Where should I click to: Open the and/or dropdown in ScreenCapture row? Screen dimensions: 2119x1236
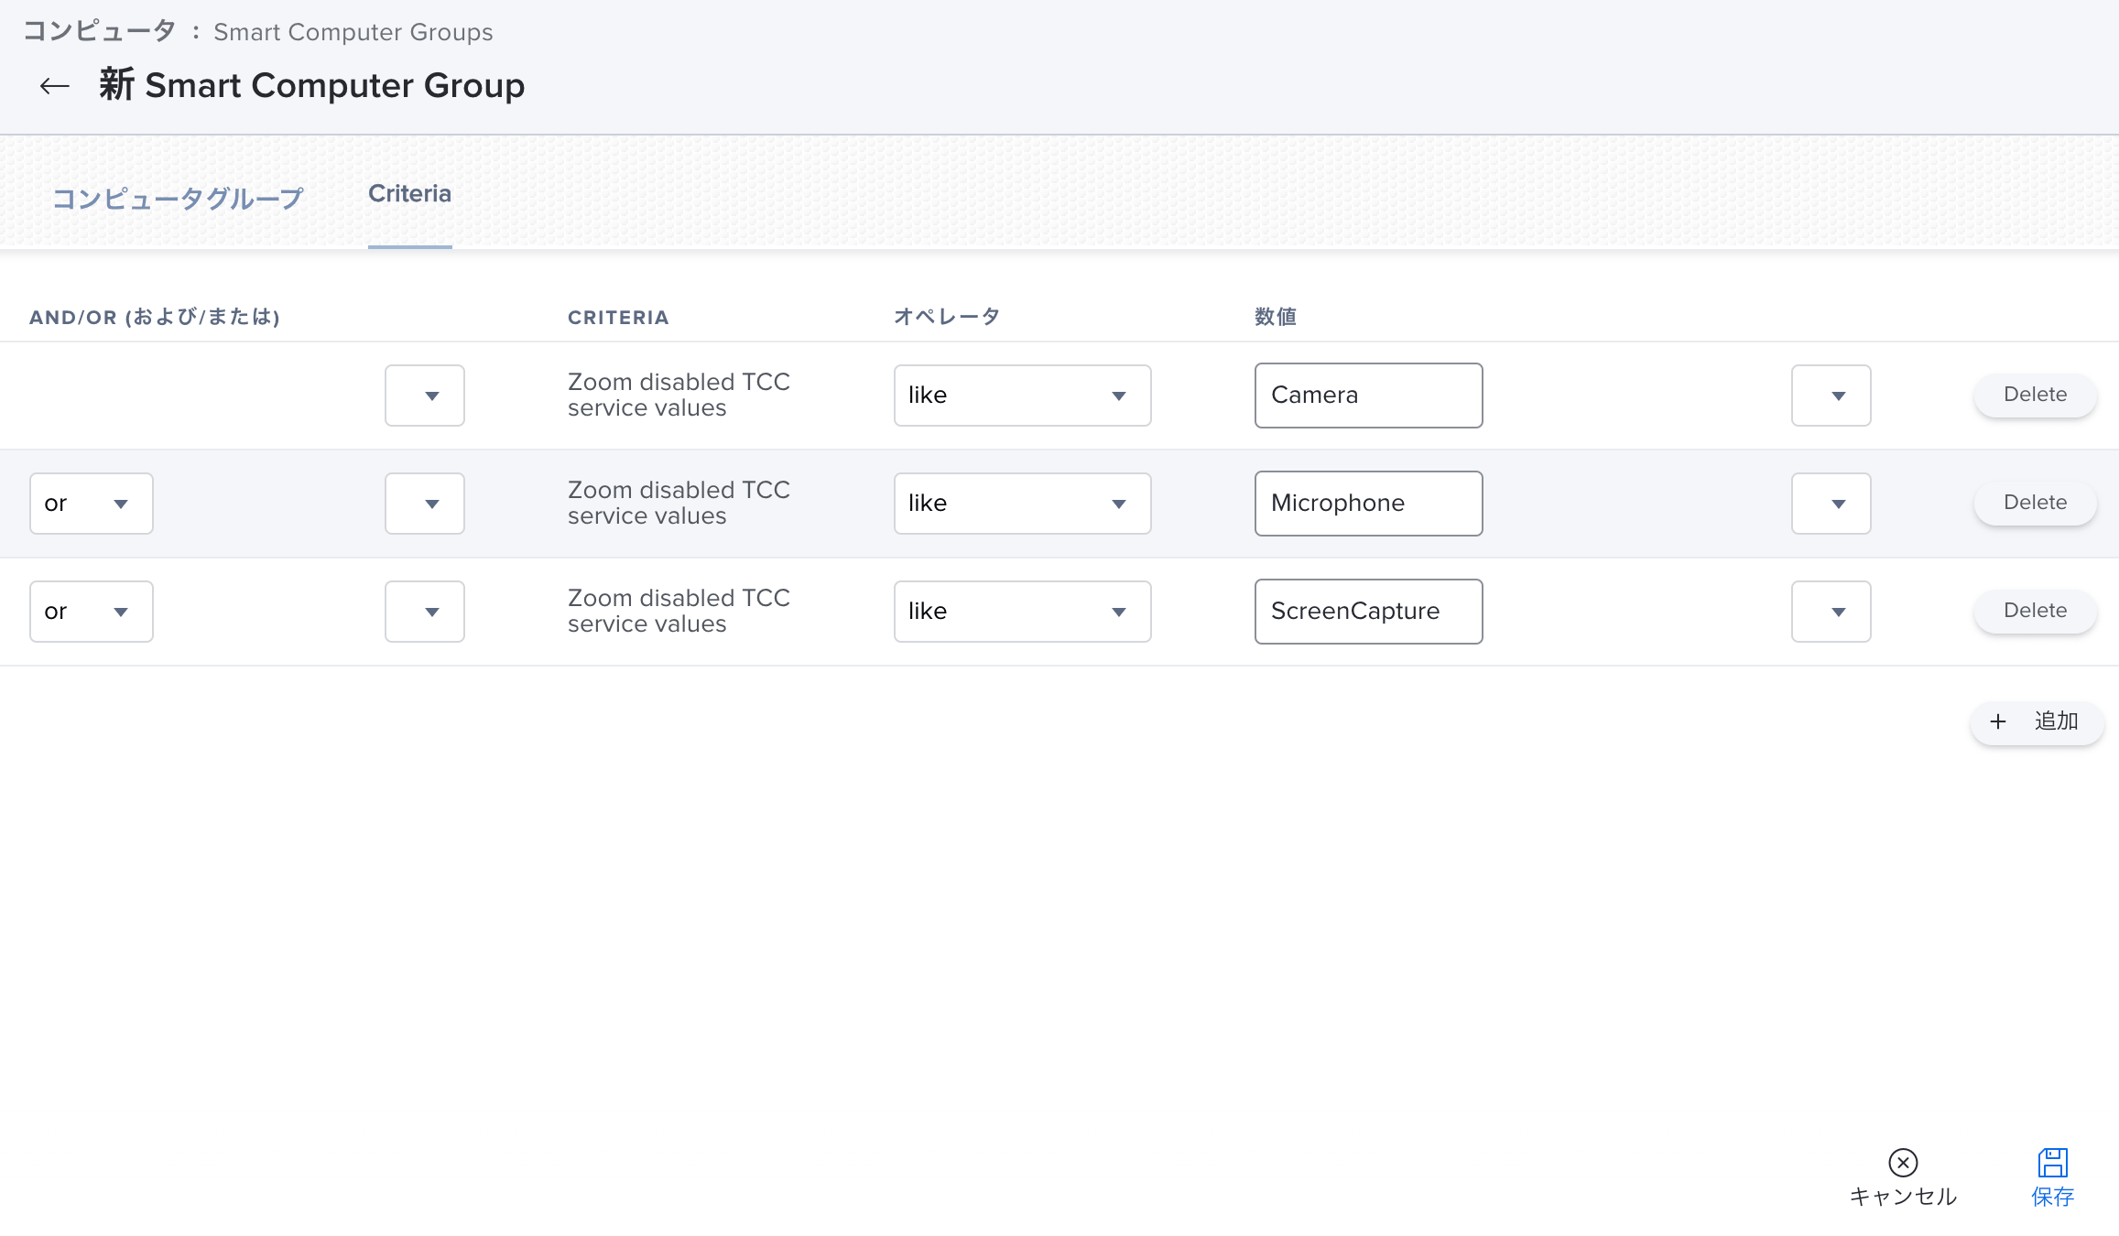coord(92,612)
